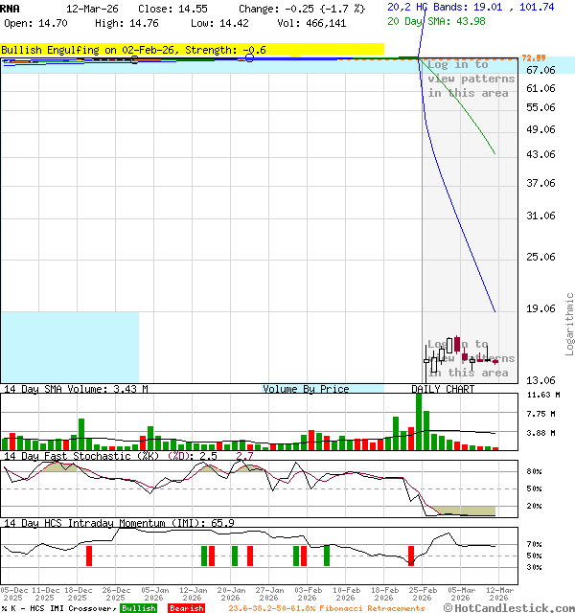
Task: Click the circle marker on Bullish Engulfing line
Action: (x=249, y=59)
